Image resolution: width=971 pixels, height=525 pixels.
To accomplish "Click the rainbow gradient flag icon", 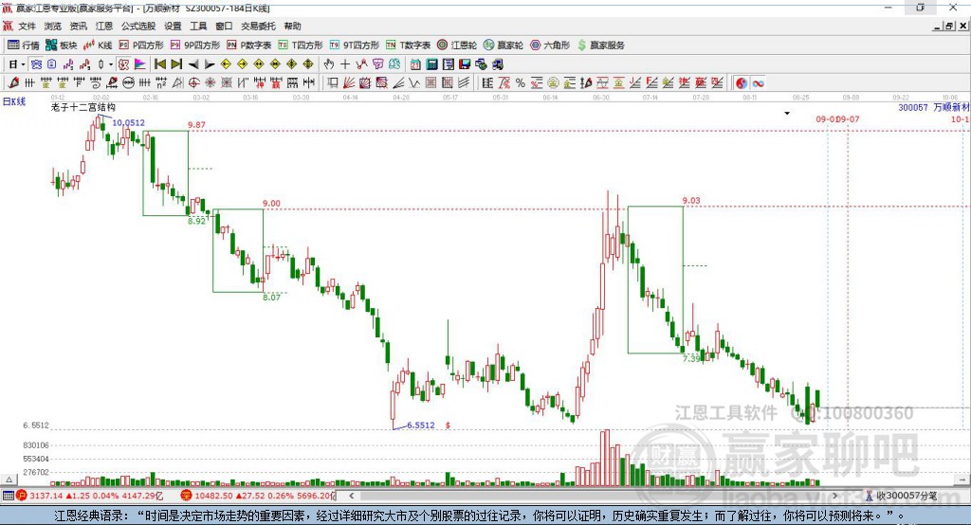I will (140, 64).
